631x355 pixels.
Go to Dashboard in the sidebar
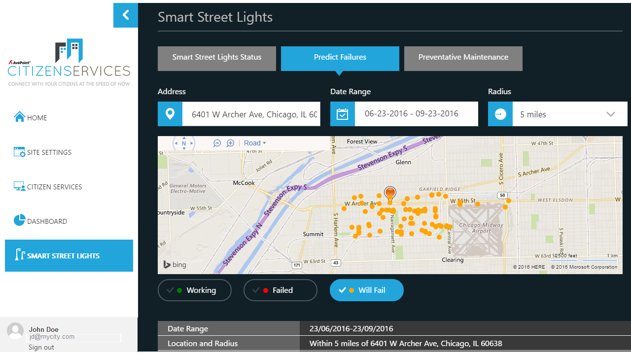tap(47, 221)
